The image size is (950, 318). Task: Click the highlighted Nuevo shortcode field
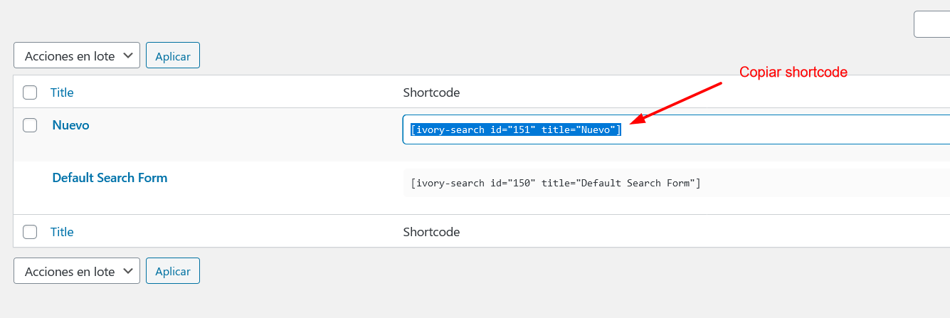click(676, 129)
